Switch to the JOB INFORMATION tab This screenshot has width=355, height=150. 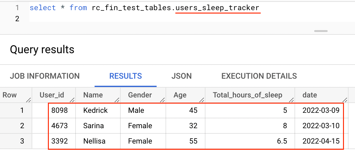pos(45,76)
